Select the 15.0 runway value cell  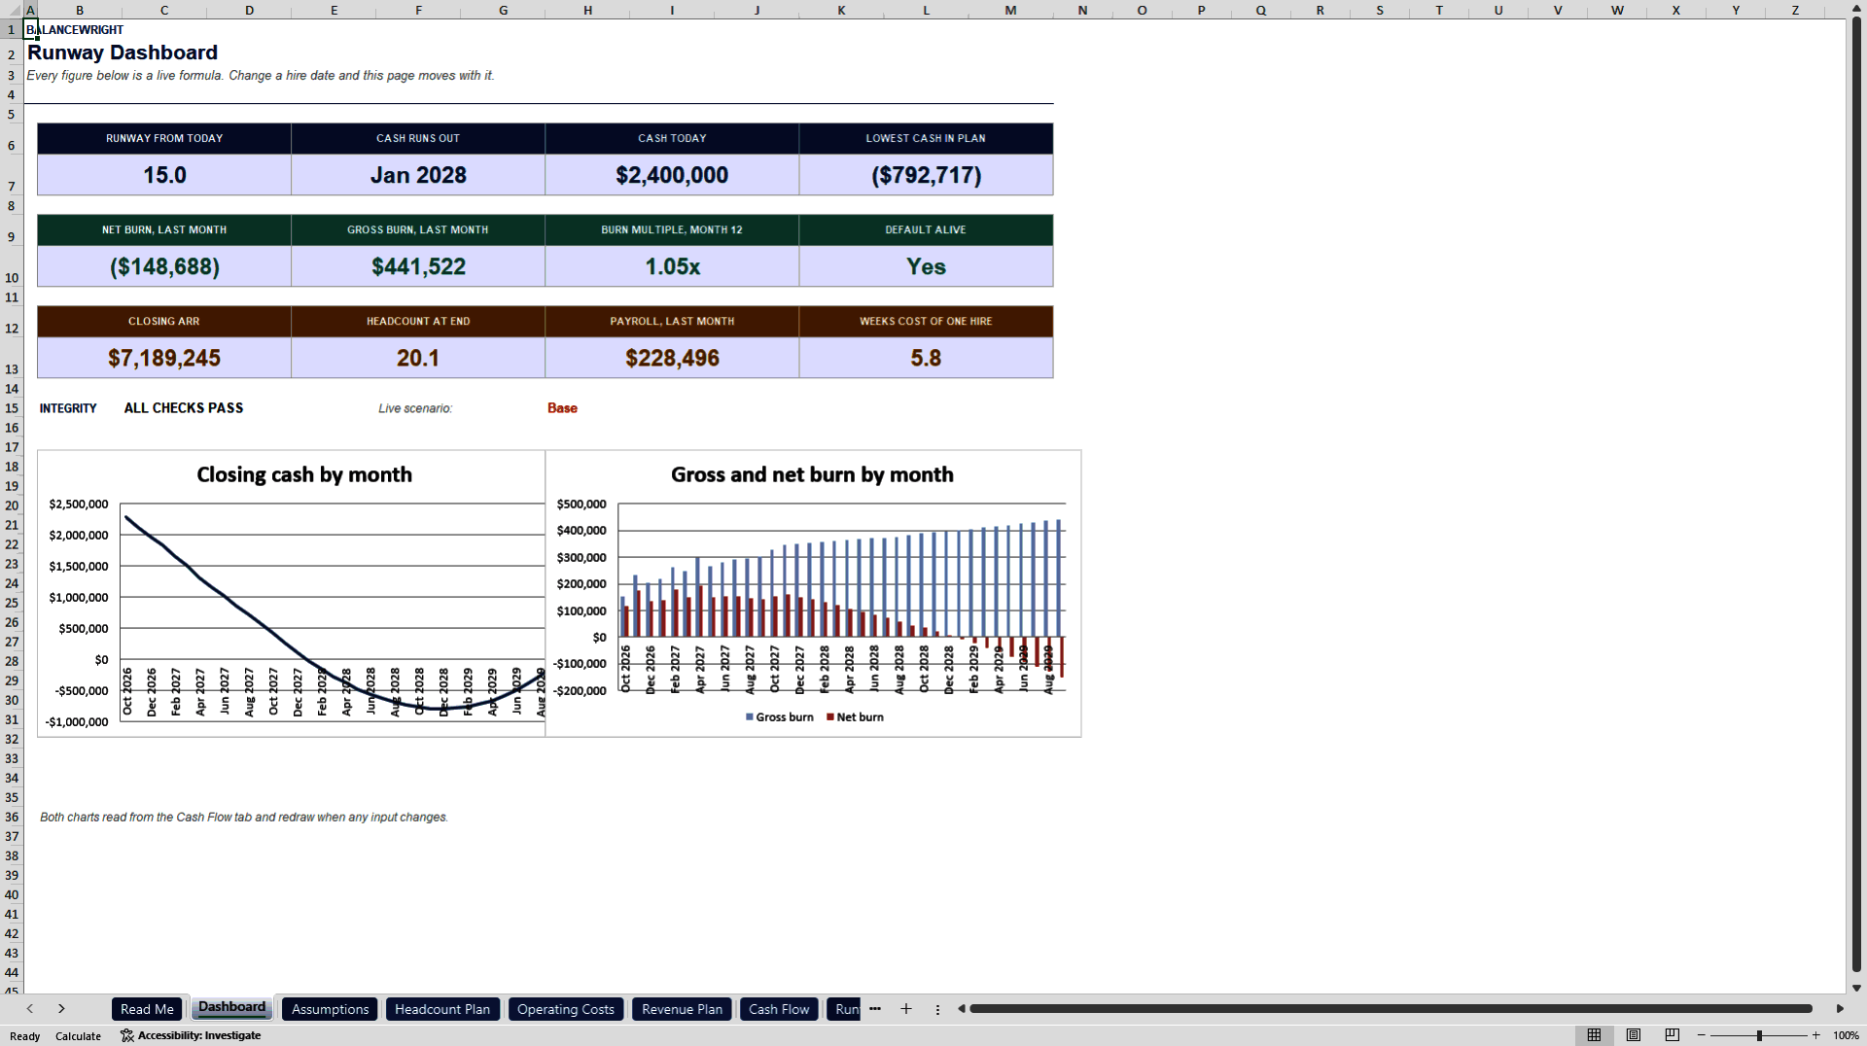tap(164, 175)
